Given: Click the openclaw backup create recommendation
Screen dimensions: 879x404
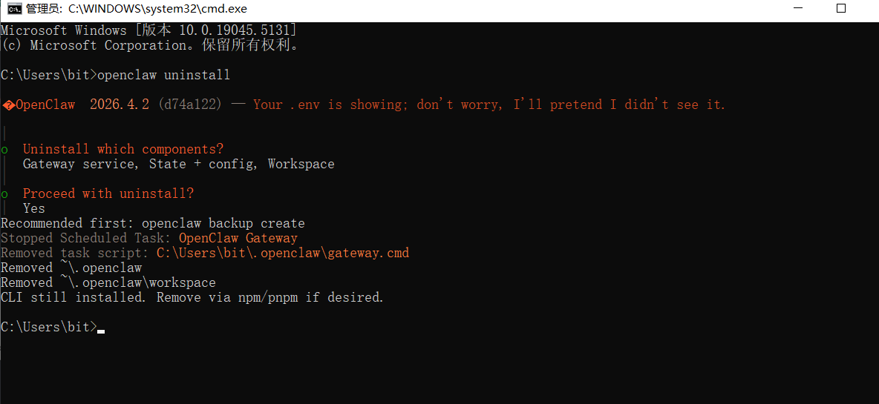Looking at the screenshot, I should point(223,223).
